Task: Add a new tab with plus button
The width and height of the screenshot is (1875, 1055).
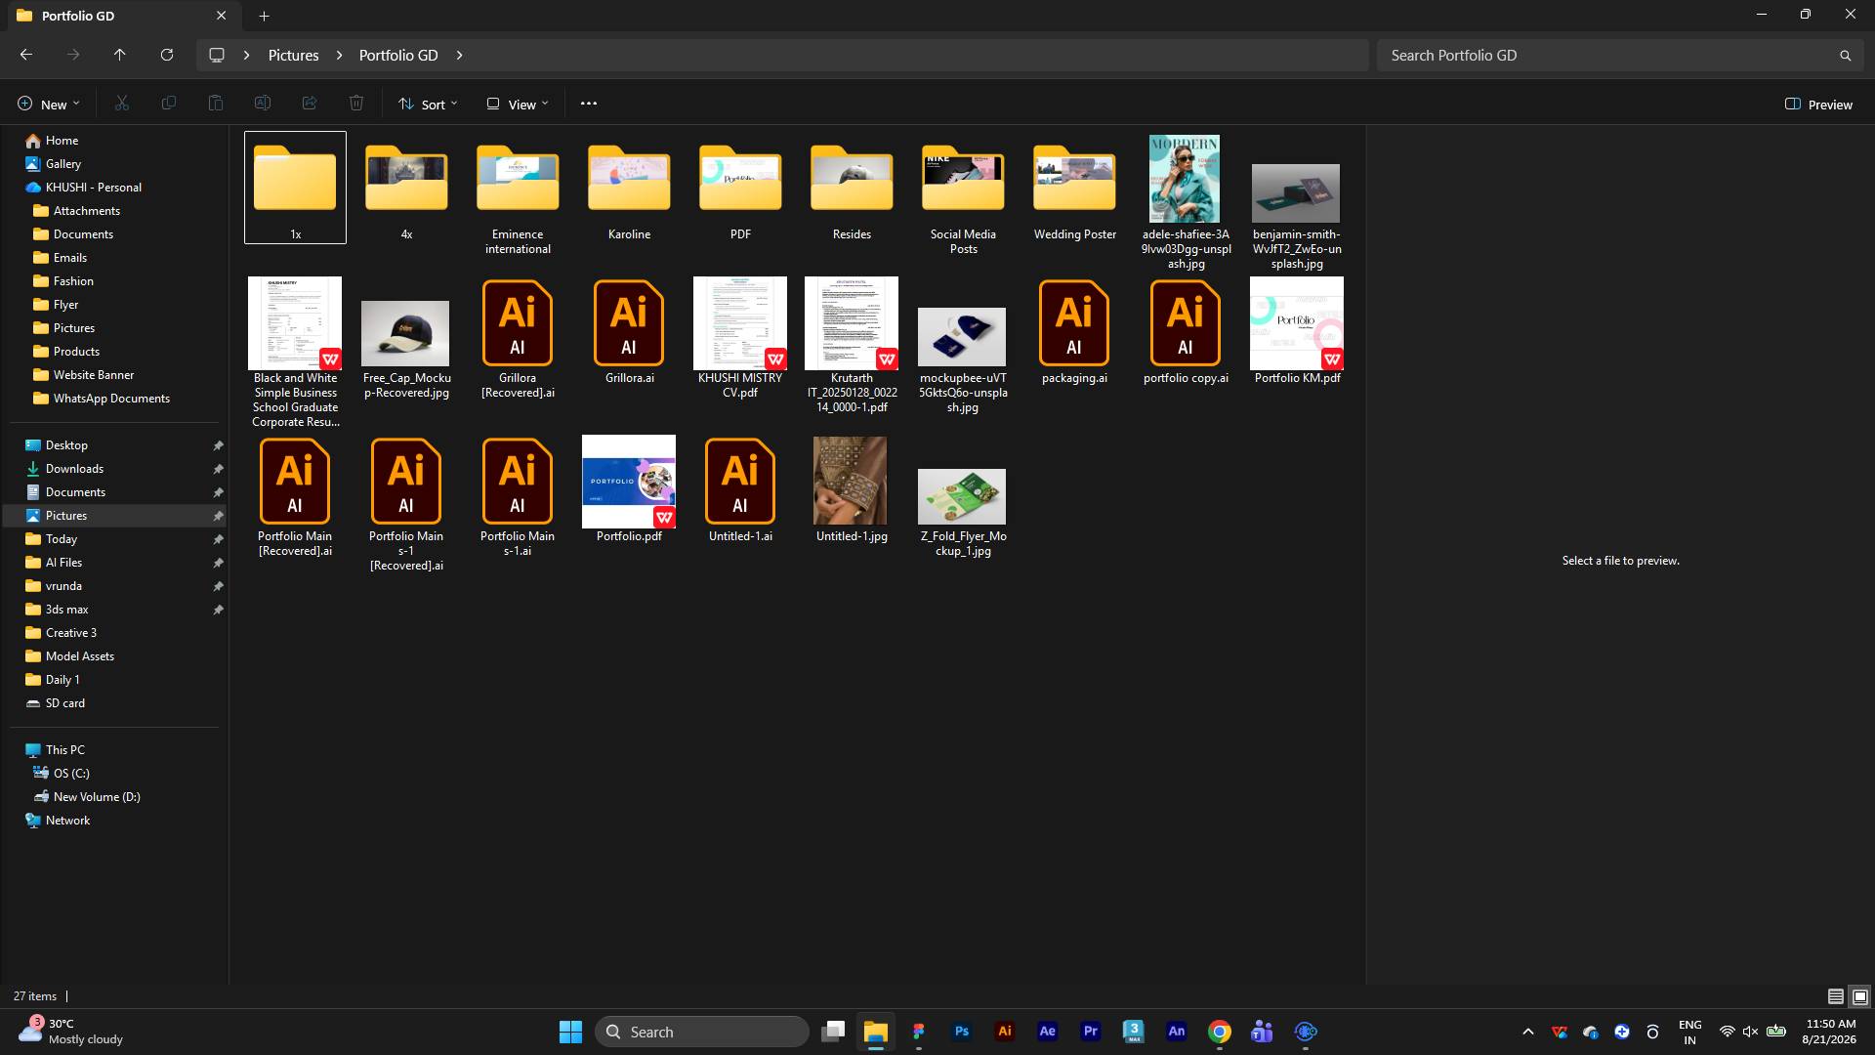Action: pos(264,16)
